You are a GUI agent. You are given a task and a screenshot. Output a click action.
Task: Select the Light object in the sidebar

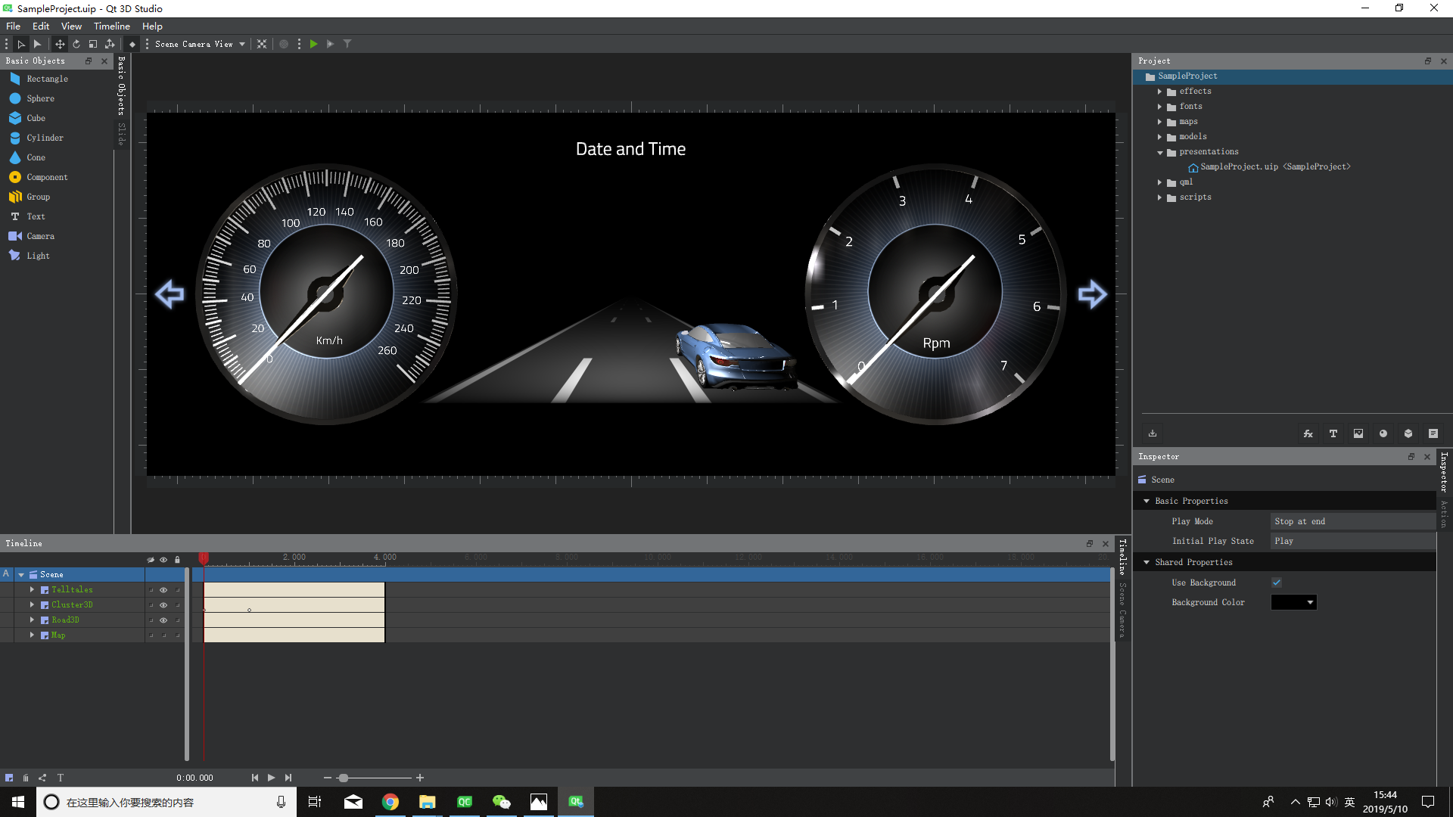(x=37, y=256)
